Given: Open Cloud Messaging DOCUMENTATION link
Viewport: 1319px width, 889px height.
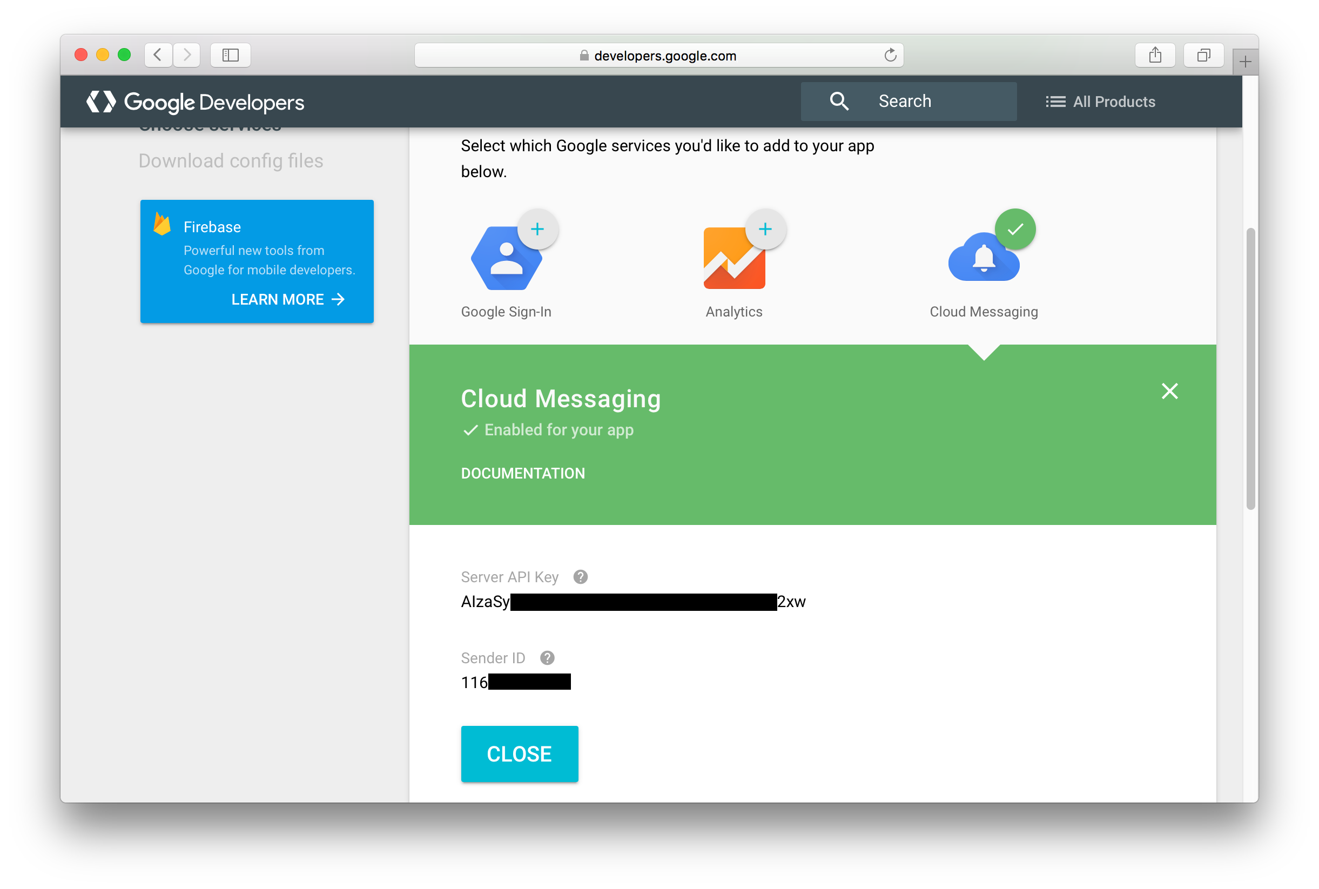Looking at the screenshot, I should click(523, 474).
